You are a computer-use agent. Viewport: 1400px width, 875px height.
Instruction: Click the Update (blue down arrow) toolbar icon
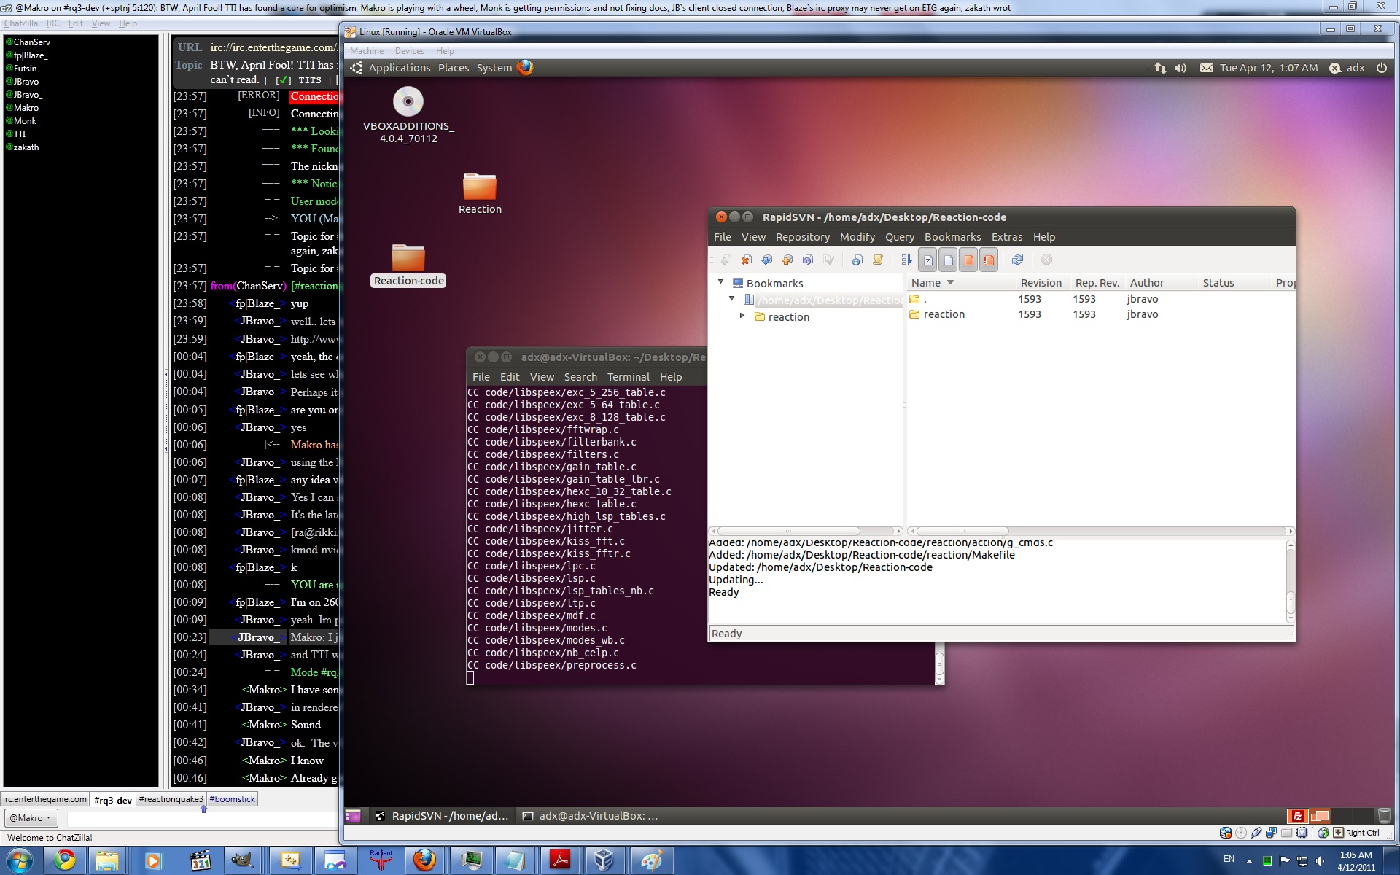coord(766,260)
